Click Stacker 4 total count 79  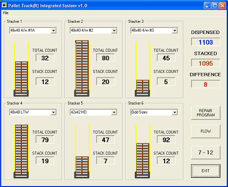[45, 140]
